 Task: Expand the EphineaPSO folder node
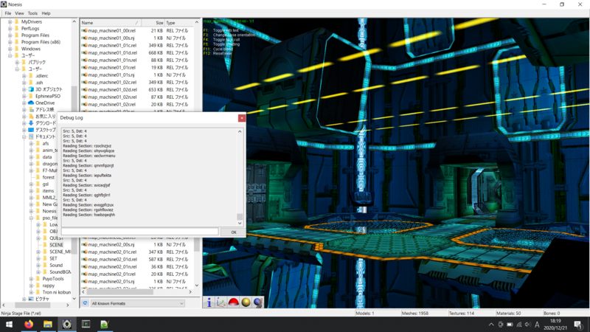tap(24, 96)
